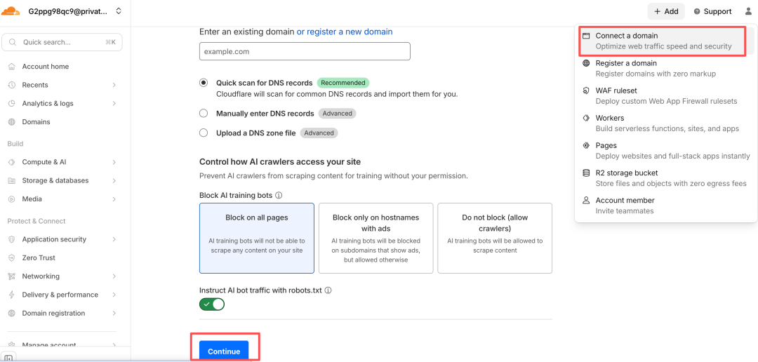Expand Delivery & performance chevron
758x362 pixels.
click(x=114, y=295)
